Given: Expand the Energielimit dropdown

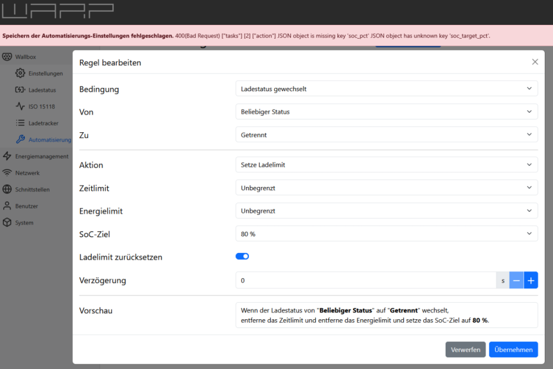Looking at the screenshot, I should click(387, 211).
